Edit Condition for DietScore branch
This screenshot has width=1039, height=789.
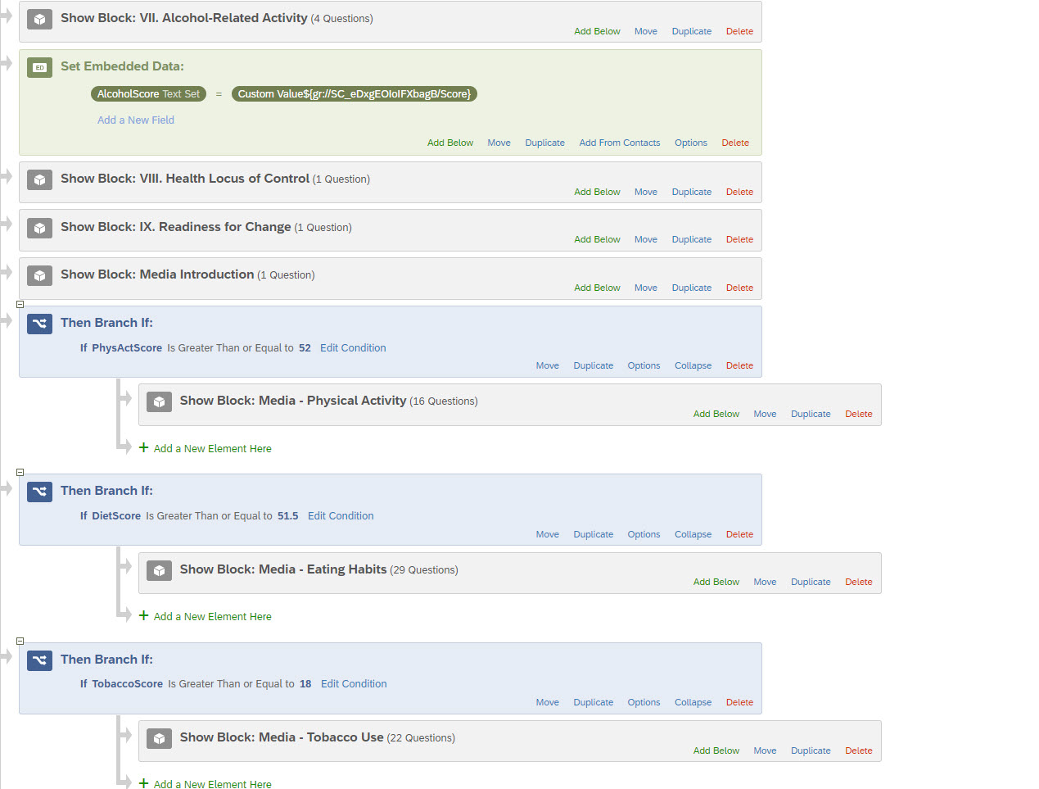click(x=341, y=516)
